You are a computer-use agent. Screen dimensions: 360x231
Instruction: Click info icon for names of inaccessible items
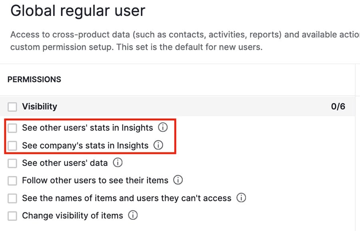pyautogui.click(x=242, y=198)
